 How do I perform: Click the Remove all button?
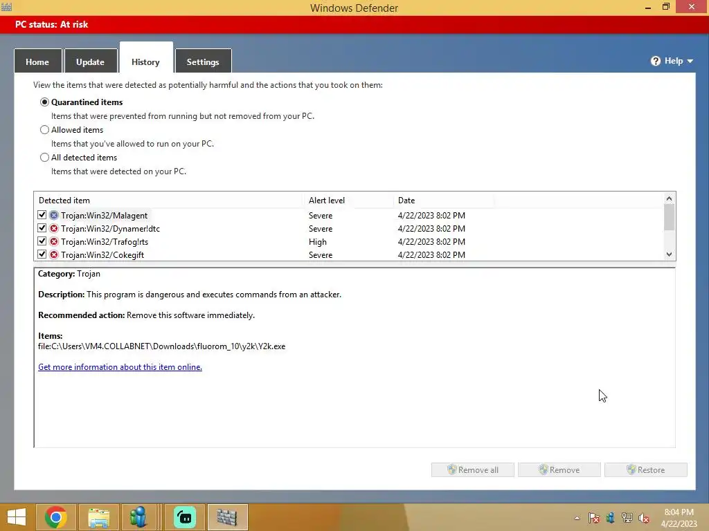click(x=472, y=469)
